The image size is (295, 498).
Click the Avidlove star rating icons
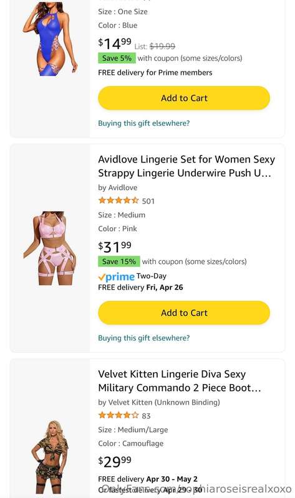[118, 200]
